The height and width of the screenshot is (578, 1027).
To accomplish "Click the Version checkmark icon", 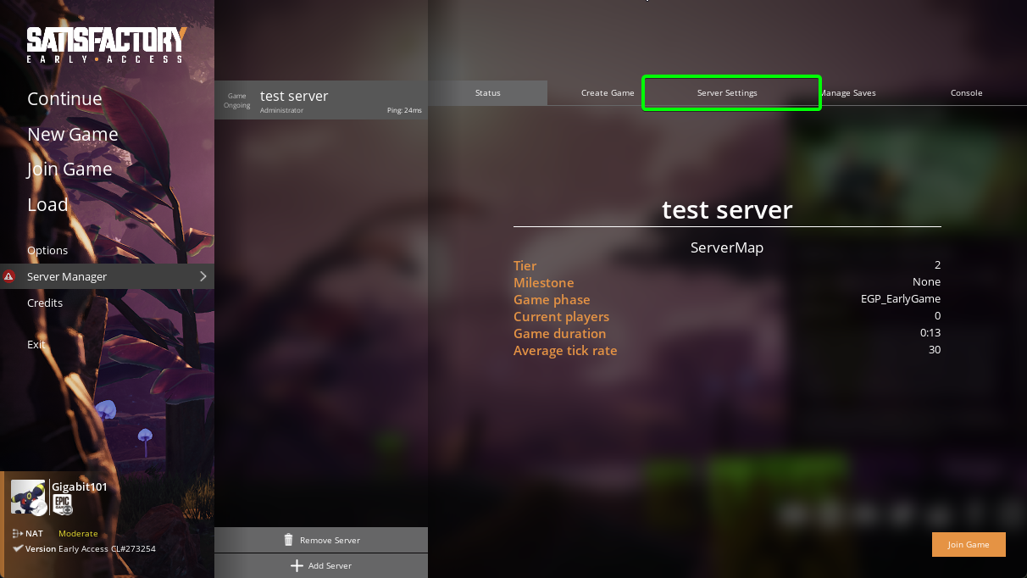I will (x=18, y=548).
